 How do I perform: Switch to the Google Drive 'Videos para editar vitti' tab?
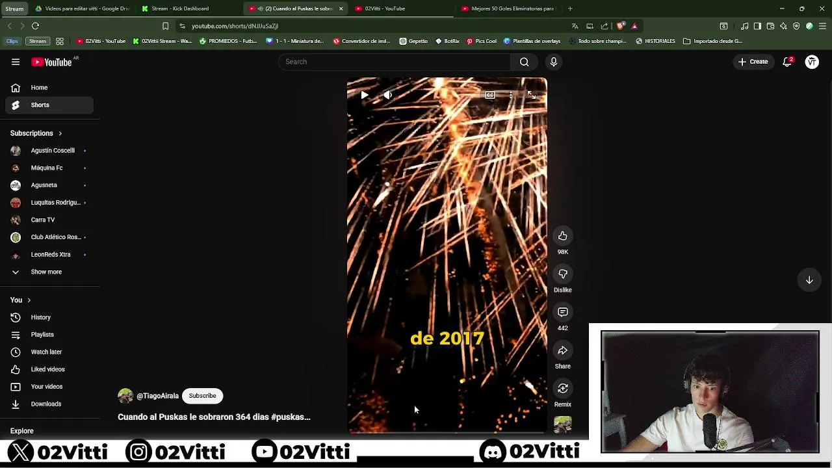point(83,8)
